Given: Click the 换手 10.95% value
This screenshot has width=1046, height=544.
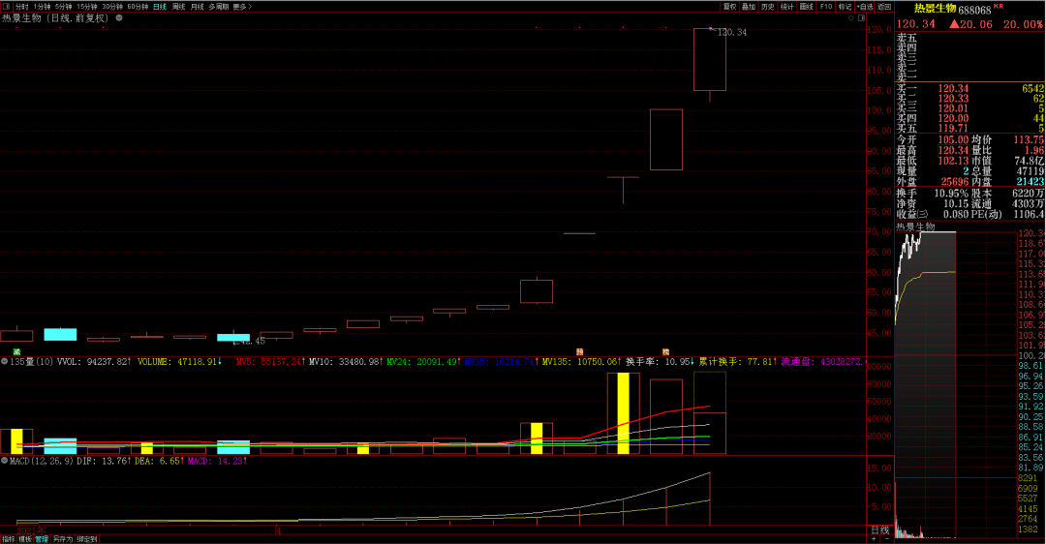Looking at the screenshot, I should 951,194.
